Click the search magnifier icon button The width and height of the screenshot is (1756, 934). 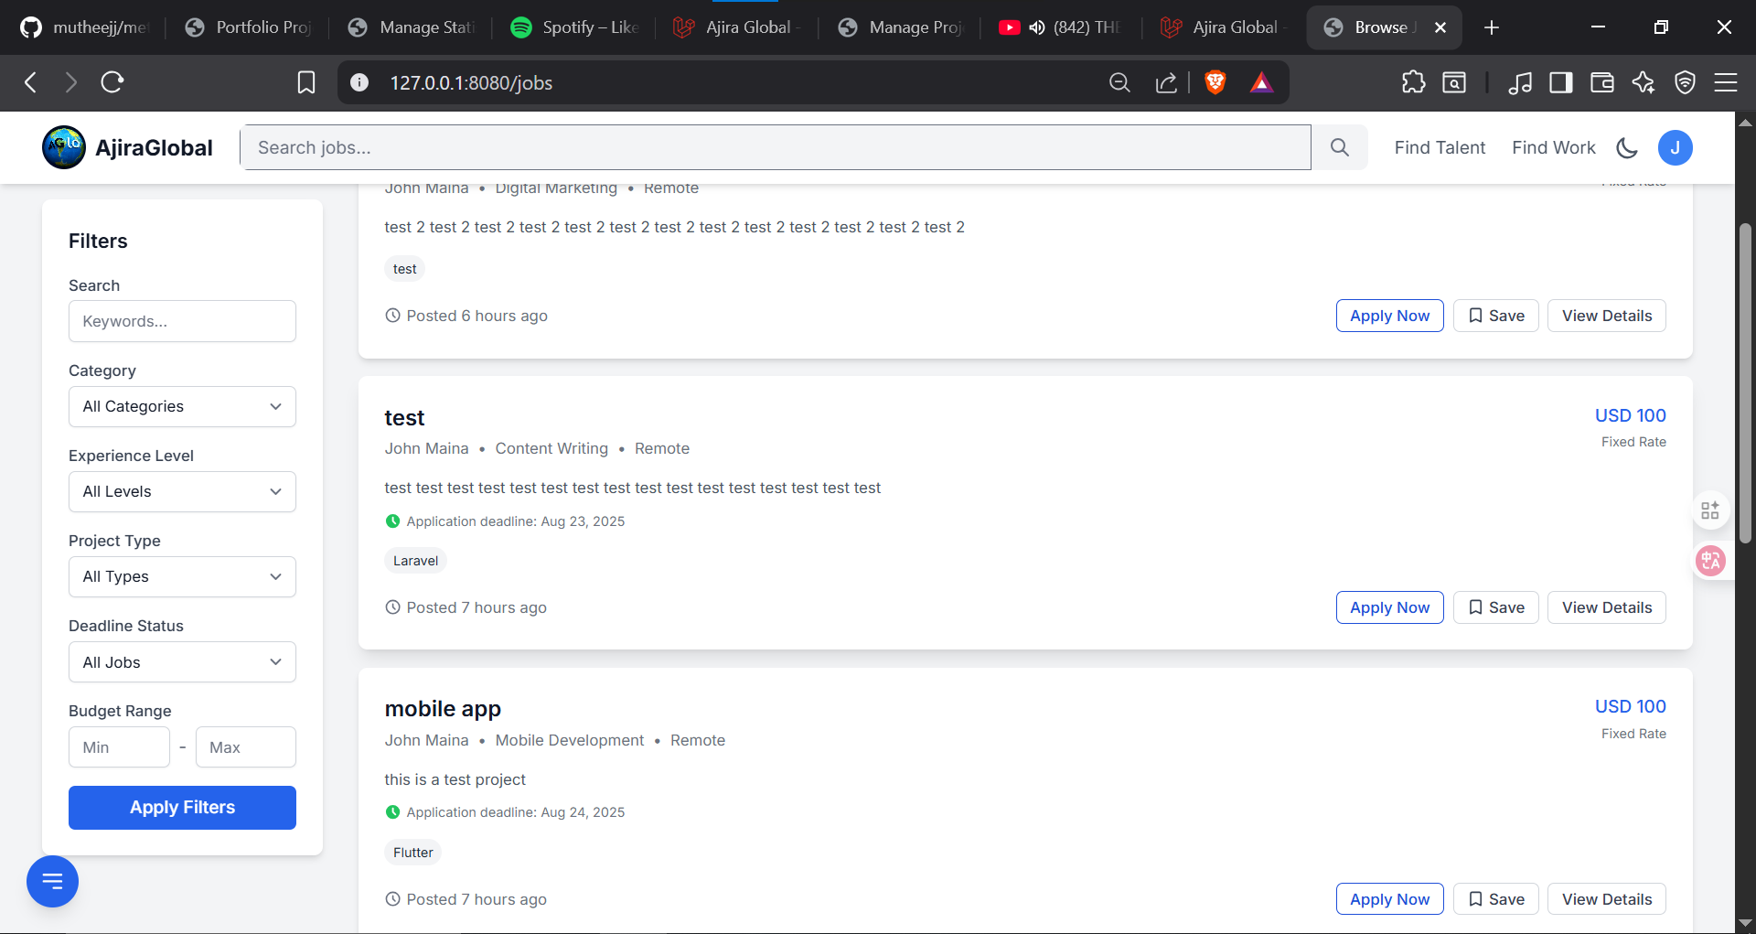click(1339, 147)
